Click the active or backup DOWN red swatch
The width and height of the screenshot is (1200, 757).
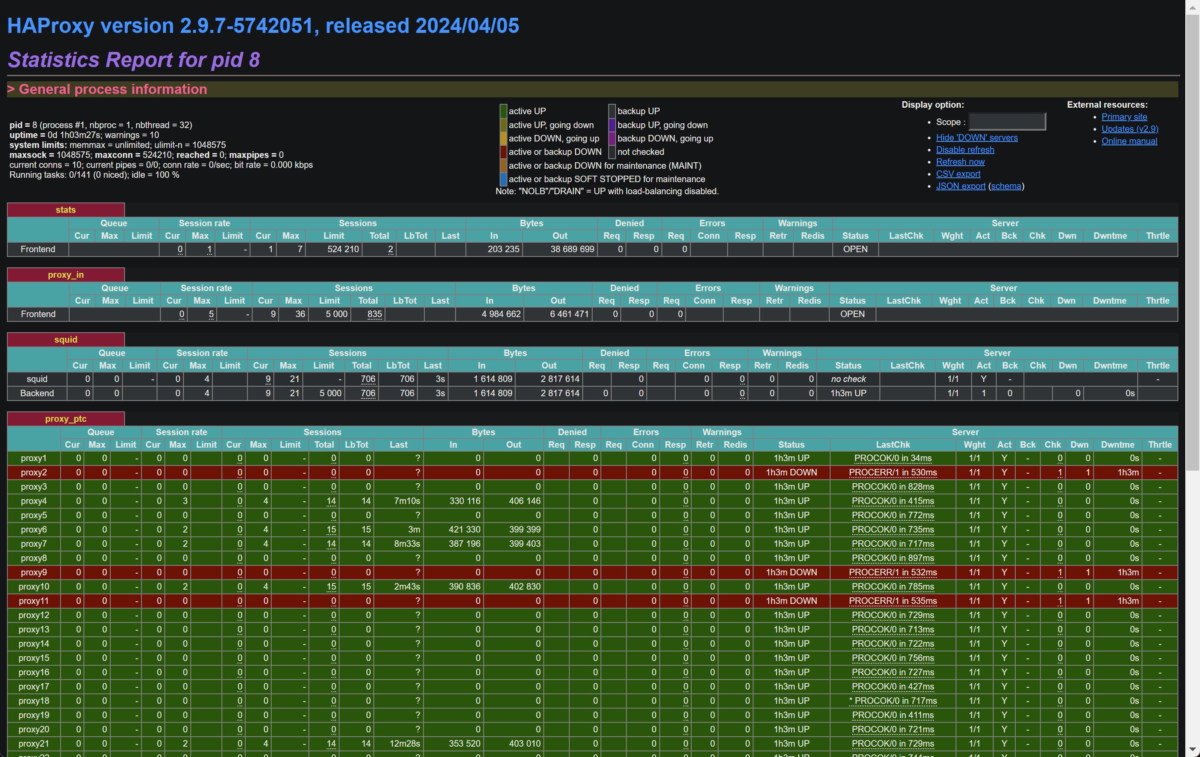(x=503, y=151)
